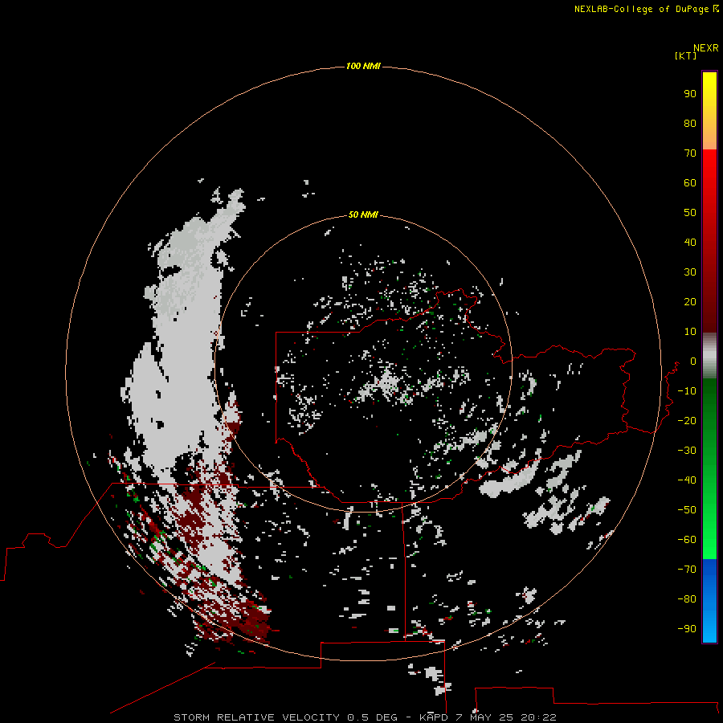Click the -90 value on velocity scale
This screenshot has height=723, width=723.
687,629
